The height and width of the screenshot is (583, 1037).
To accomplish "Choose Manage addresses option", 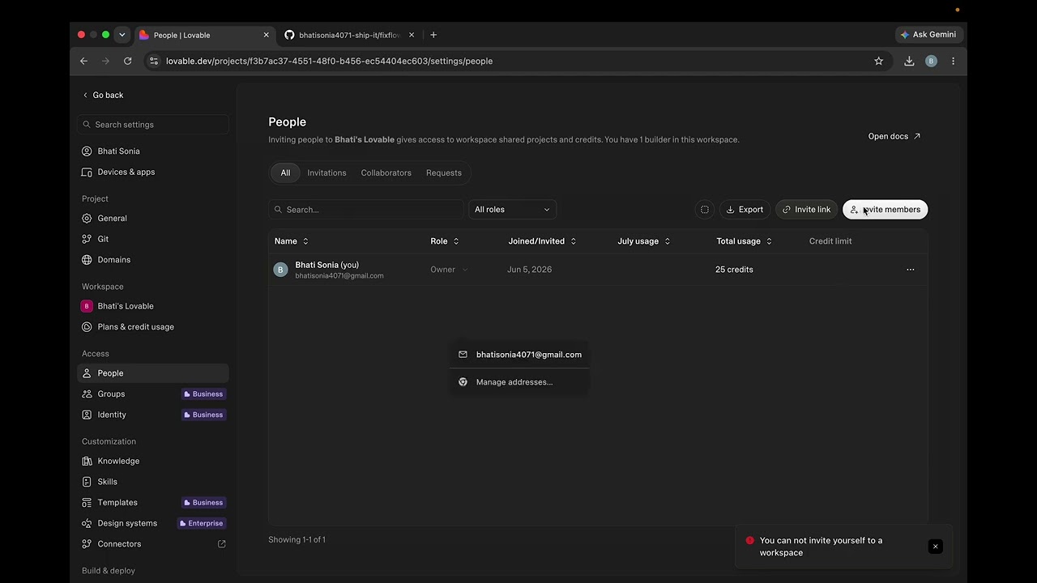I will click(x=520, y=382).
